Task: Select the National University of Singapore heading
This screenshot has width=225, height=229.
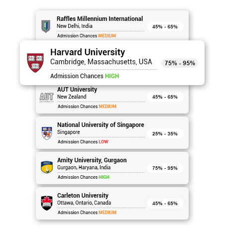Action: (x=101, y=125)
